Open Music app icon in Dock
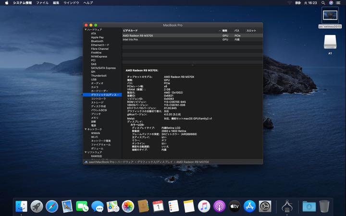The width and height of the screenshot is (346, 216). 204,206
